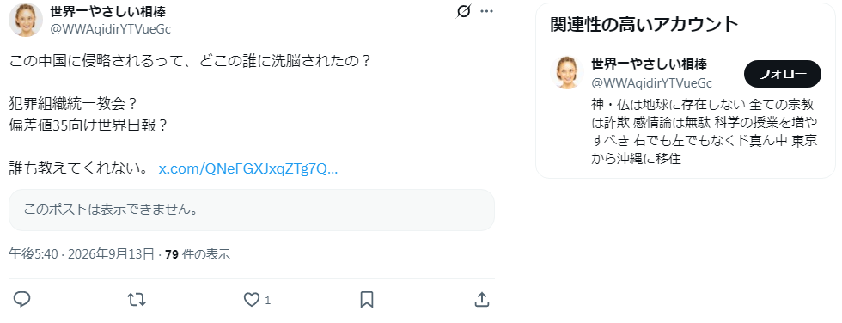Bookmark this post with the bookmark icon
The height and width of the screenshot is (323, 842).
[x=367, y=300]
